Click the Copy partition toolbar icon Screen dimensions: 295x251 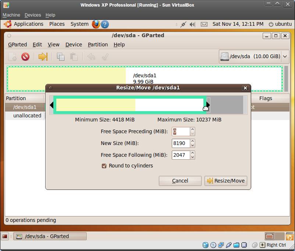pyautogui.click(x=61, y=57)
